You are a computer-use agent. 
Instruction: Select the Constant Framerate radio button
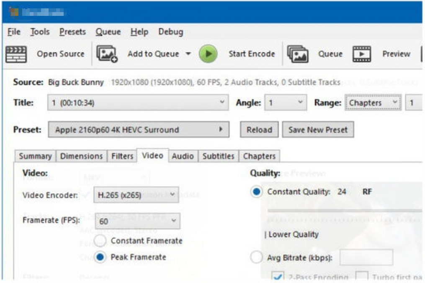pos(100,241)
